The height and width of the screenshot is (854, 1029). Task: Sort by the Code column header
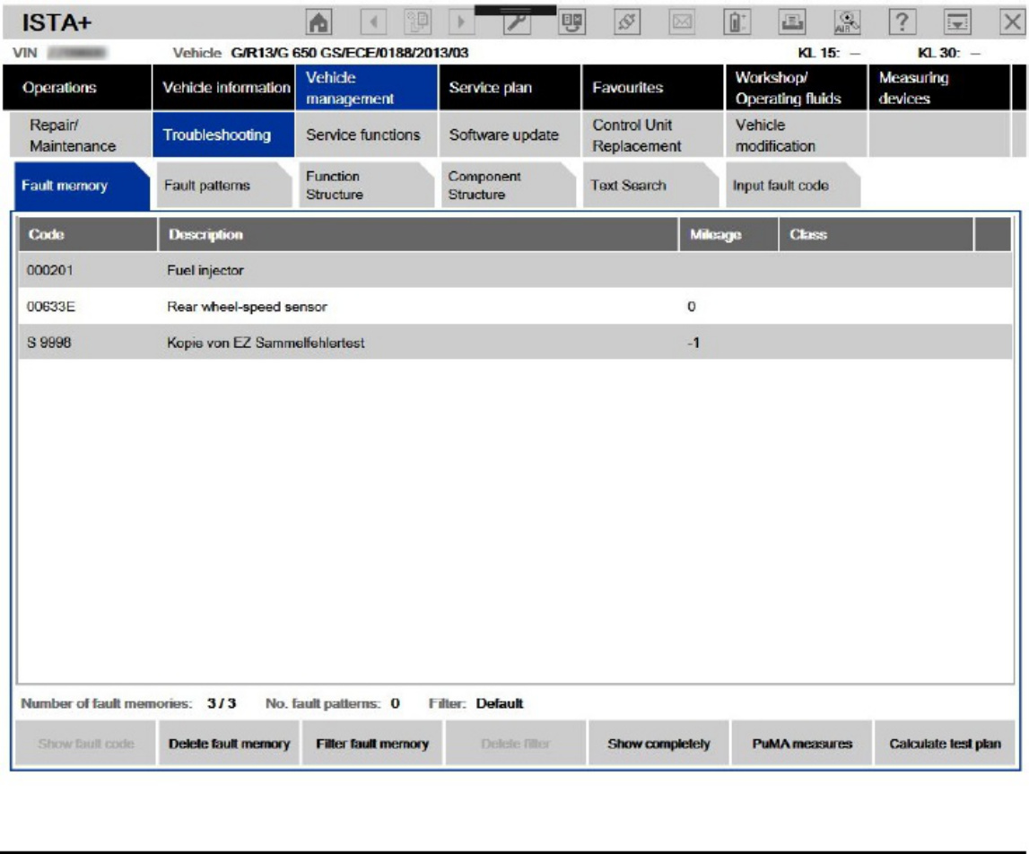[88, 234]
